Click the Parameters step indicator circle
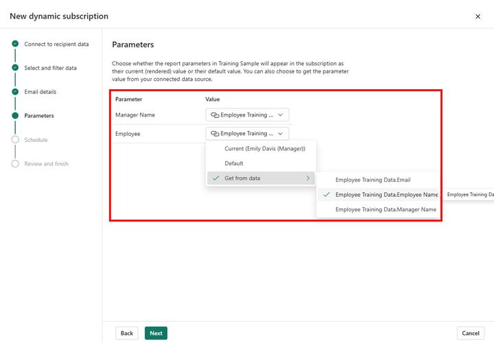 coord(14,116)
